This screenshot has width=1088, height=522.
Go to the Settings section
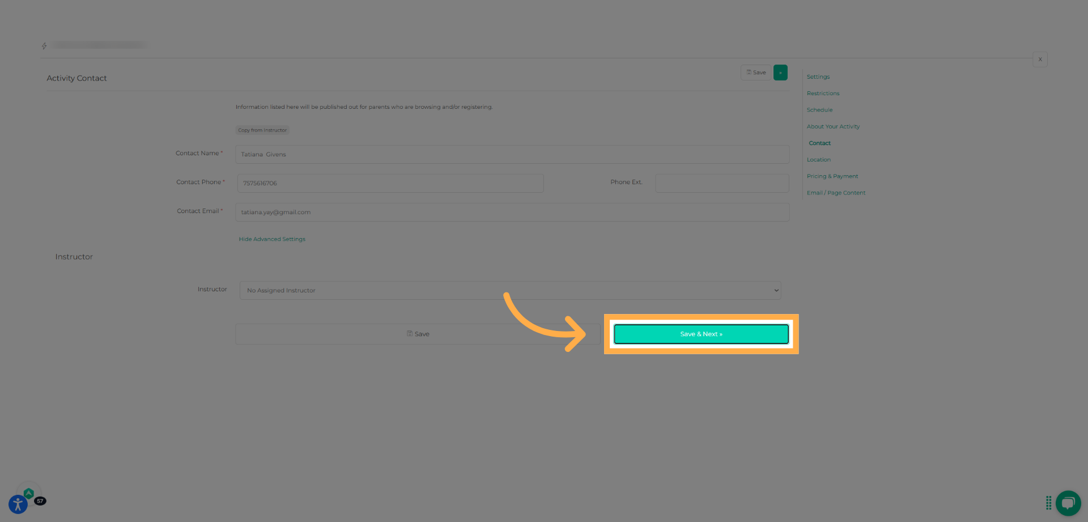coord(818,77)
